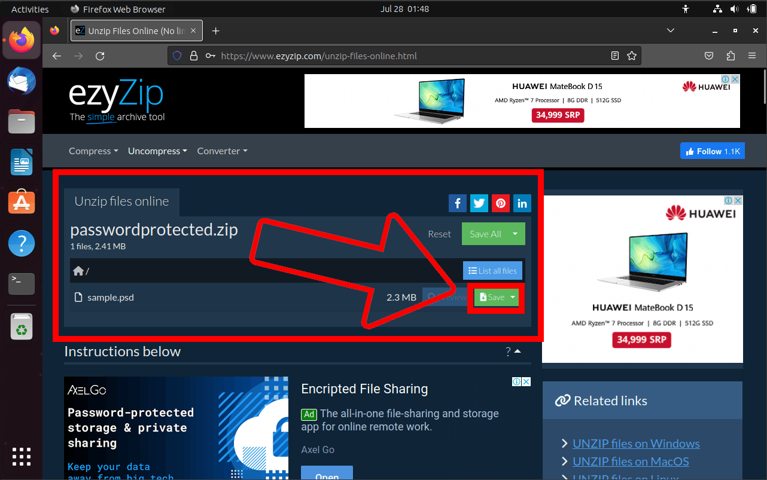Launch Thunderbird from the dock

pyautogui.click(x=21, y=81)
